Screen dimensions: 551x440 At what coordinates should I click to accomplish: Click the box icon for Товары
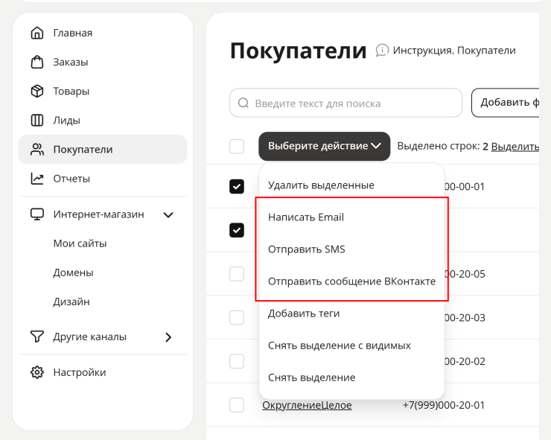(x=37, y=91)
